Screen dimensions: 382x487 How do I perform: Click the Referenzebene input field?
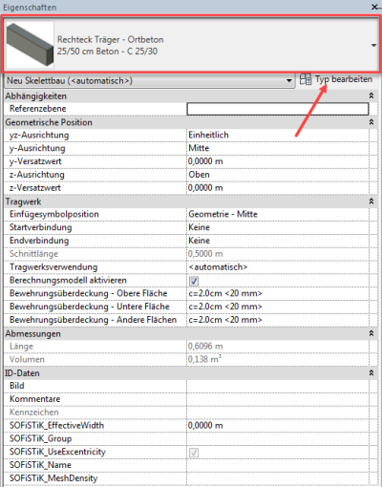[278, 109]
